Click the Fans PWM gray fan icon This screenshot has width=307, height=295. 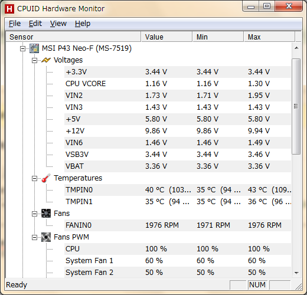click(46, 237)
